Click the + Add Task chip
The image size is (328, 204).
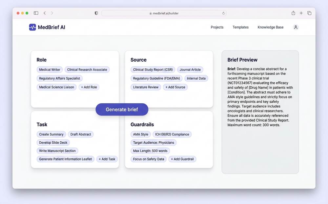coord(107,159)
